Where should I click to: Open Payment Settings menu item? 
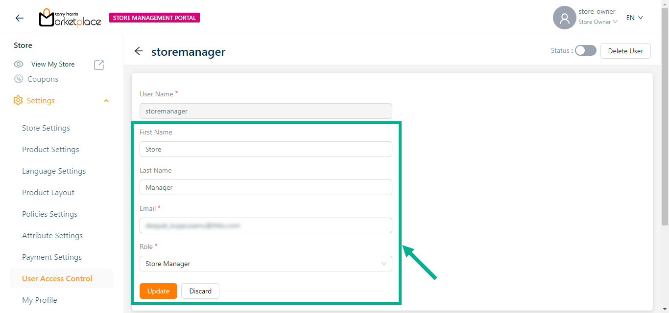[52, 257]
